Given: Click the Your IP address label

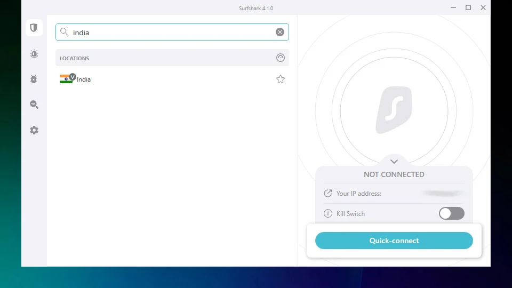Looking at the screenshot, I should coord(358,194).
